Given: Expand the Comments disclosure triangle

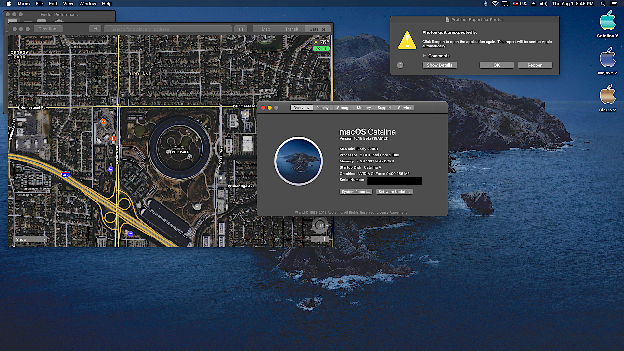Looking at the screenshot, I should tap(424, 56).
